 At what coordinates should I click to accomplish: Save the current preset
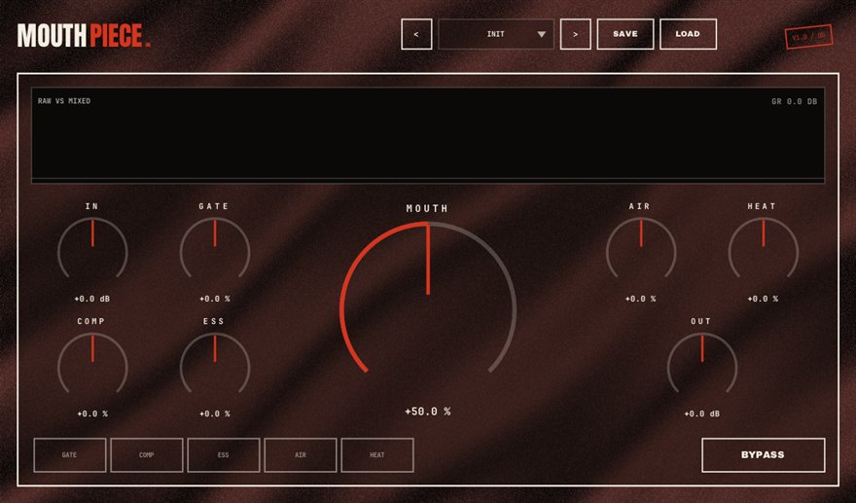[x=625, y=34]
